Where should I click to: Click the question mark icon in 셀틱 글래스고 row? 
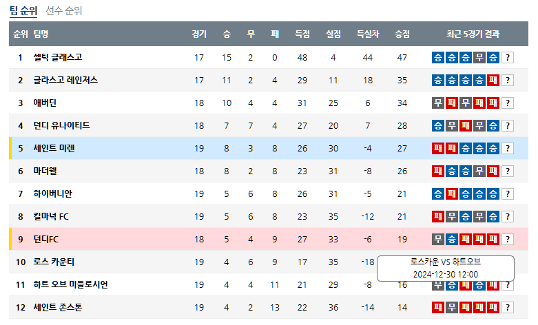point(508,58)
